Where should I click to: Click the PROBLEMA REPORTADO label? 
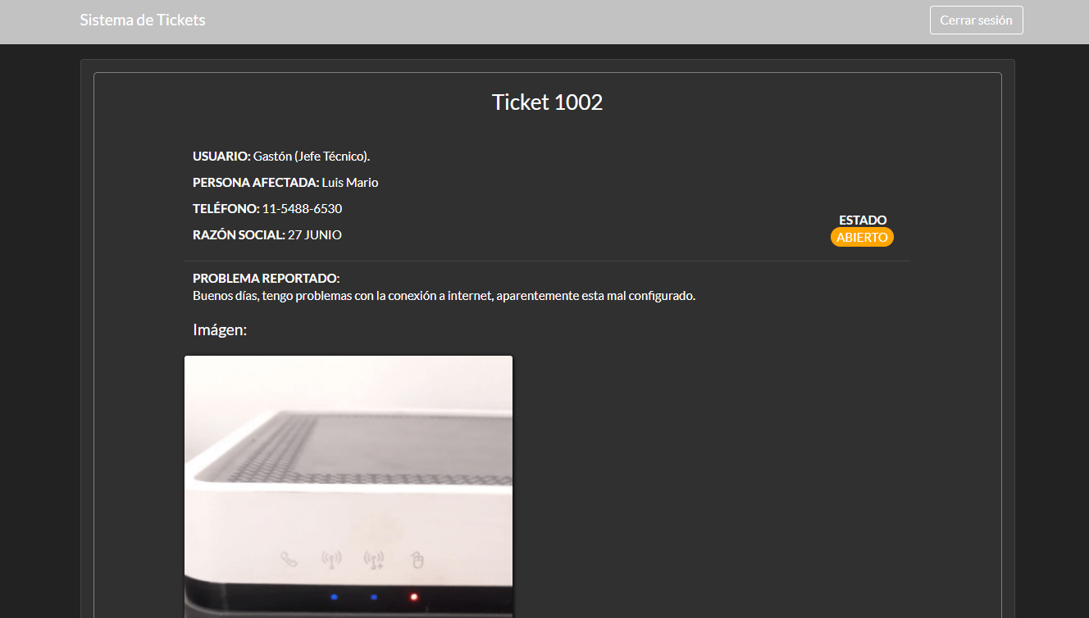pyautogui.click(x=266, y=279)
